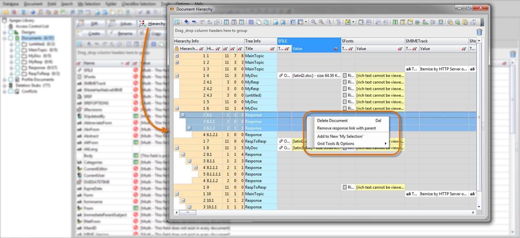Viewport: 520px width, 238px height.
Task: Click the gear with green checkmark icon
Action: 457,22
